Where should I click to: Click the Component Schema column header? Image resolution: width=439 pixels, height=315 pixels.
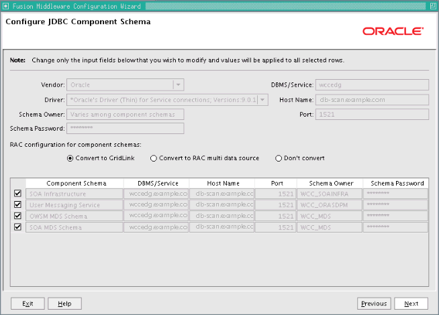[x=75, y=184]
